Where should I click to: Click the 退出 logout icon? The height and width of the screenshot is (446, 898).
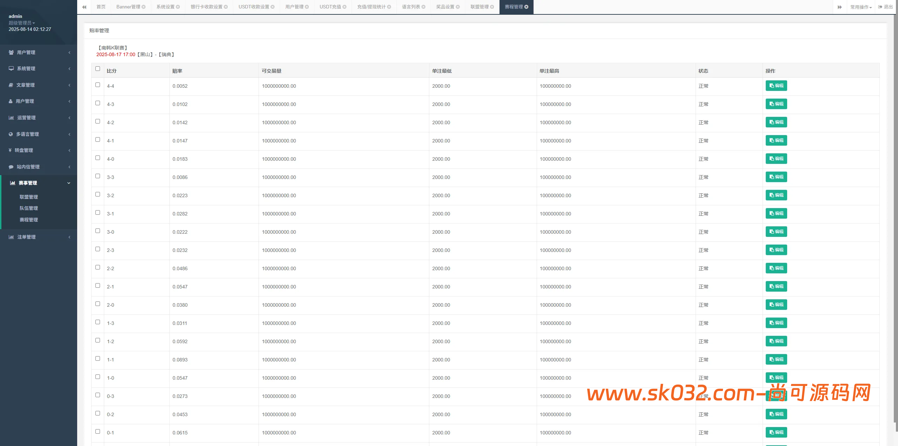point(880,7)
